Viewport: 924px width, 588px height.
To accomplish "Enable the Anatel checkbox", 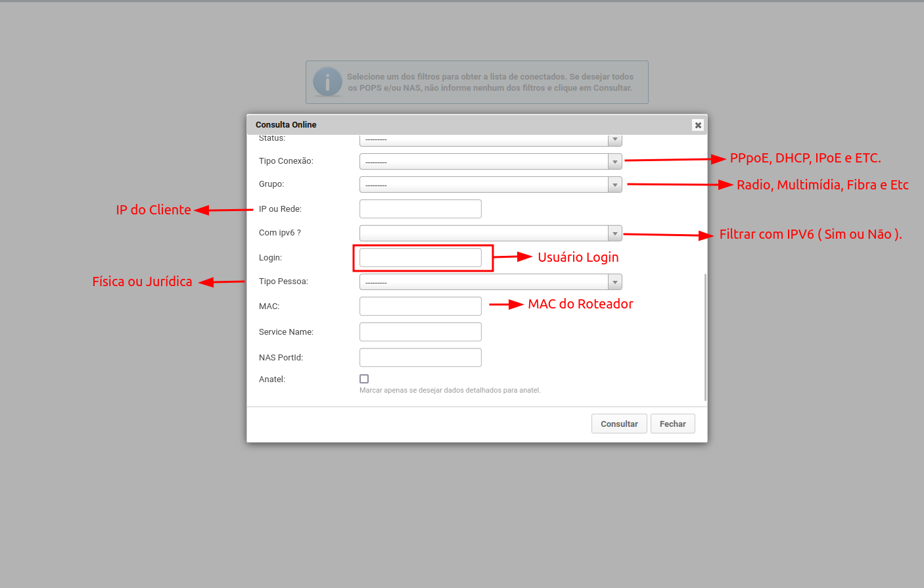I will [364, 379].
